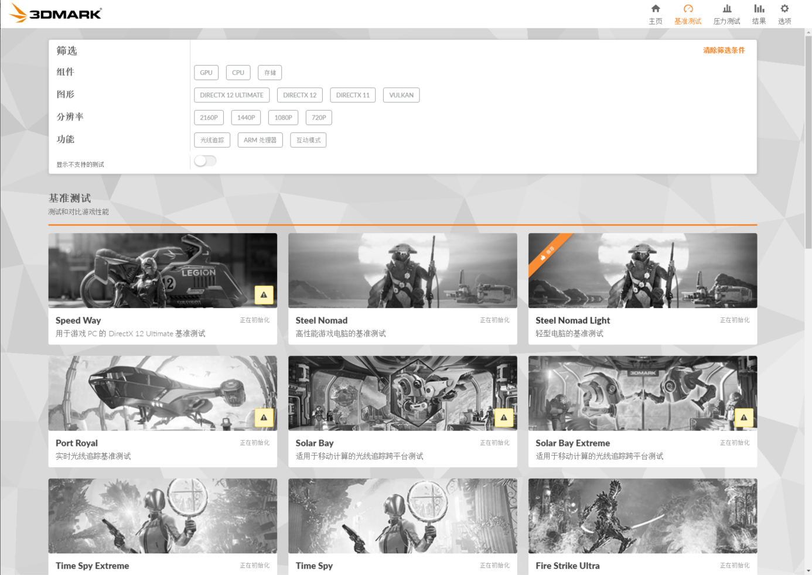Click the Time Spy title text
812x575 pixels.
pyautogui.click(x=314, y=566)
